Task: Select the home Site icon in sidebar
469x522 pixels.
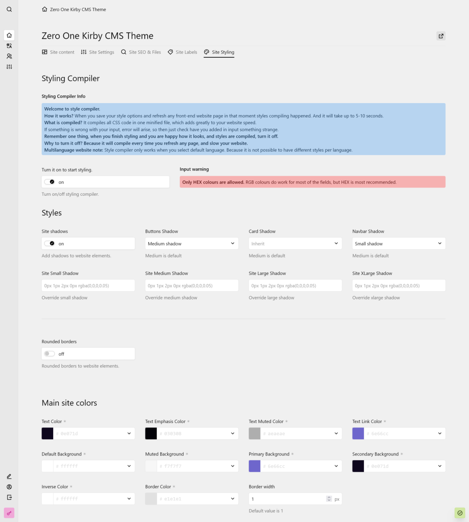Action: pos(9,35)
